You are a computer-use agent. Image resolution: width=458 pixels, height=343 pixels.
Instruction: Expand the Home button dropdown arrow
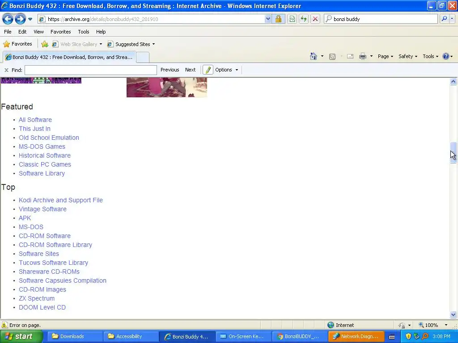tap(322, 56)
